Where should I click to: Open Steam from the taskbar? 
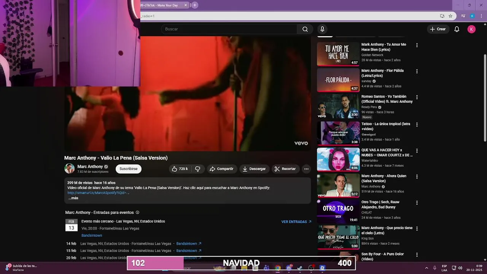[300, 268]
